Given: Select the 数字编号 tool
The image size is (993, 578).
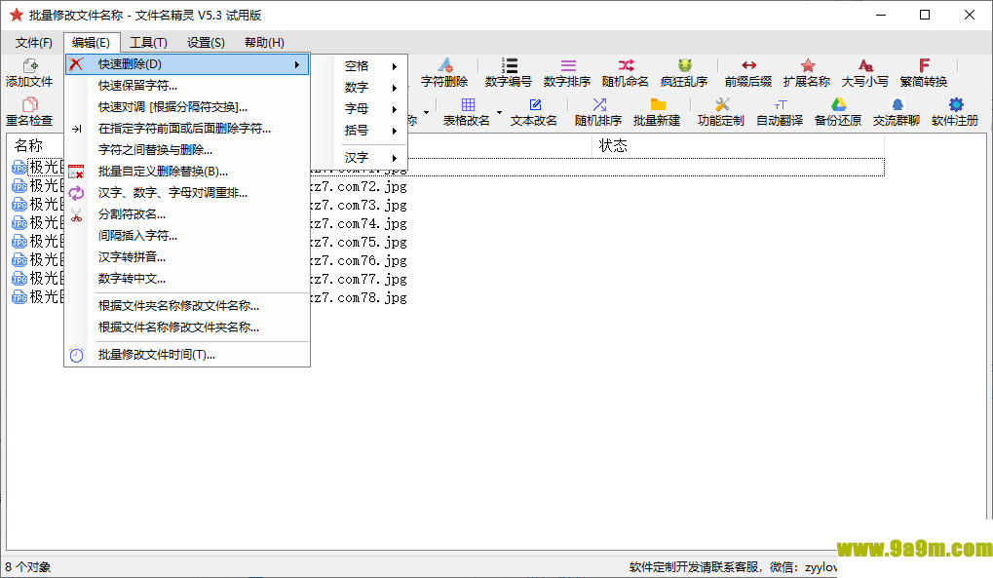Looking at the screenshot, I should click(x=509, y=73).
